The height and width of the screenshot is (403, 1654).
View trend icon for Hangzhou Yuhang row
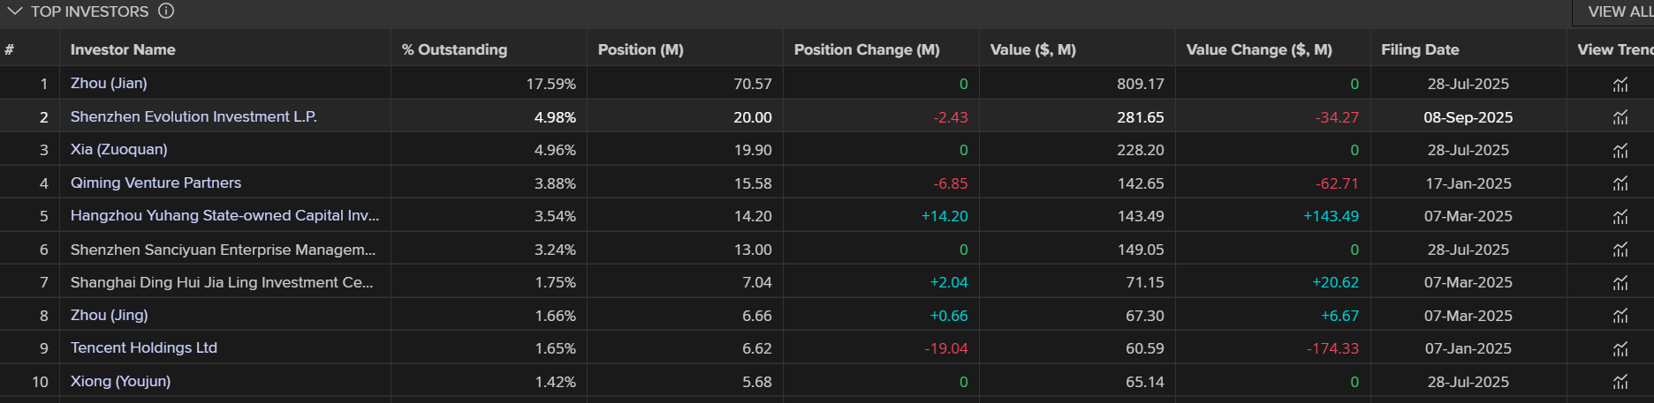tap(1620, 217)
